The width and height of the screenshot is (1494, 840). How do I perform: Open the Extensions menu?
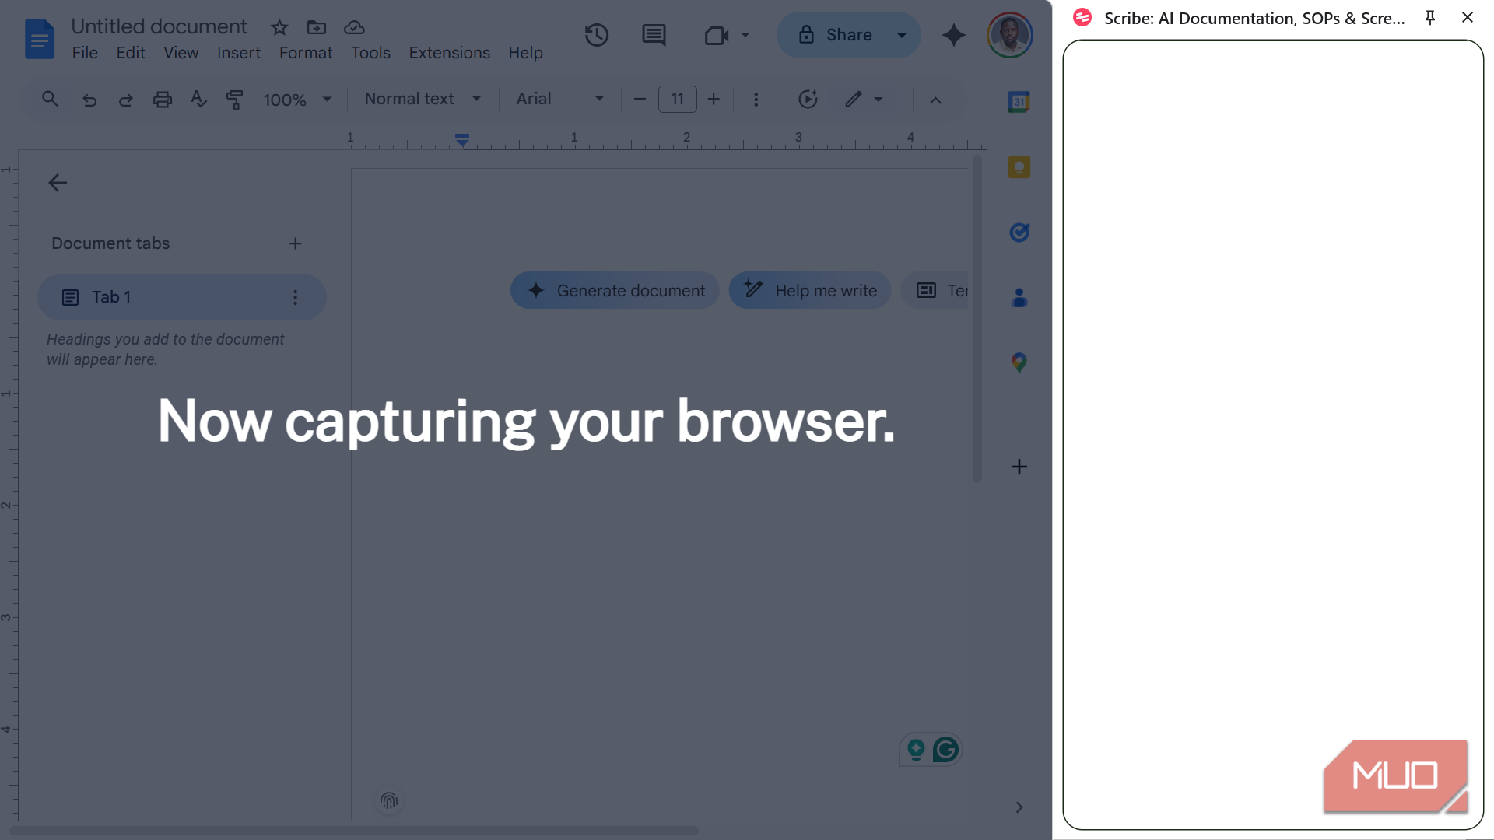(450, 53)
